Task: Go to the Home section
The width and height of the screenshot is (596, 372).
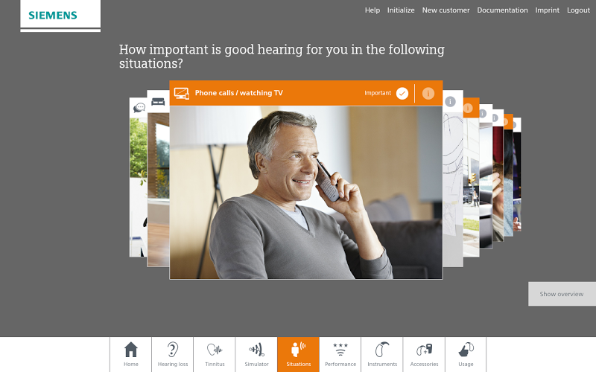Action: (x=131, y=355)
